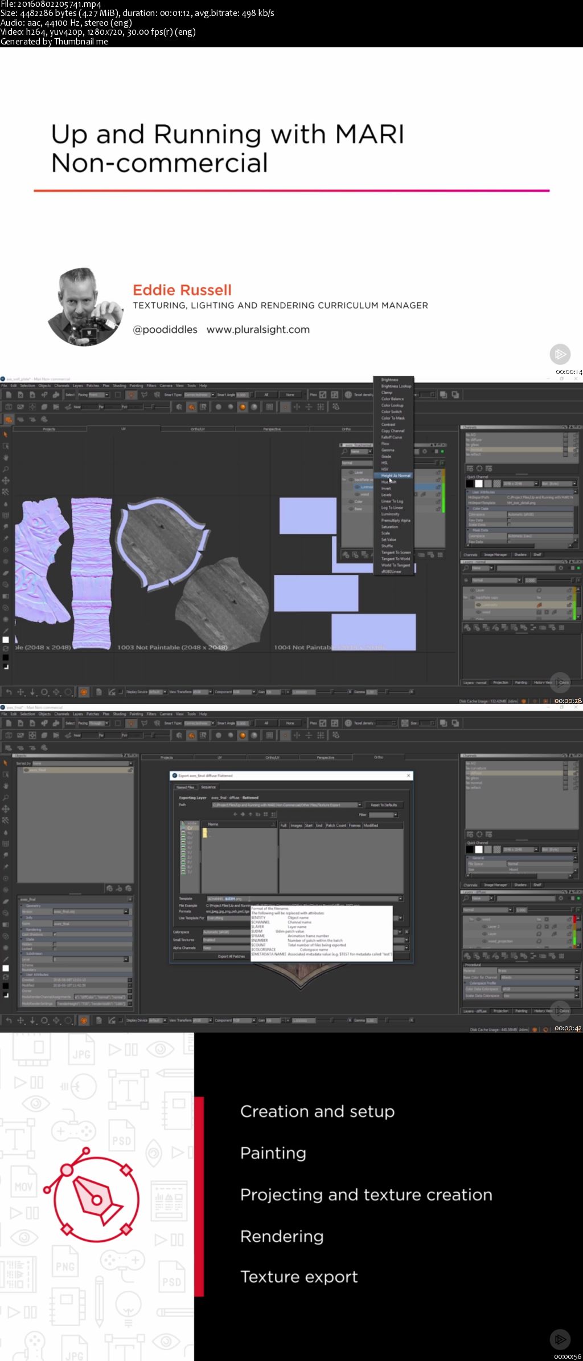
Task: Open the Sorted by dropdown in Objects panel
Action: click(x=82, y=763)
